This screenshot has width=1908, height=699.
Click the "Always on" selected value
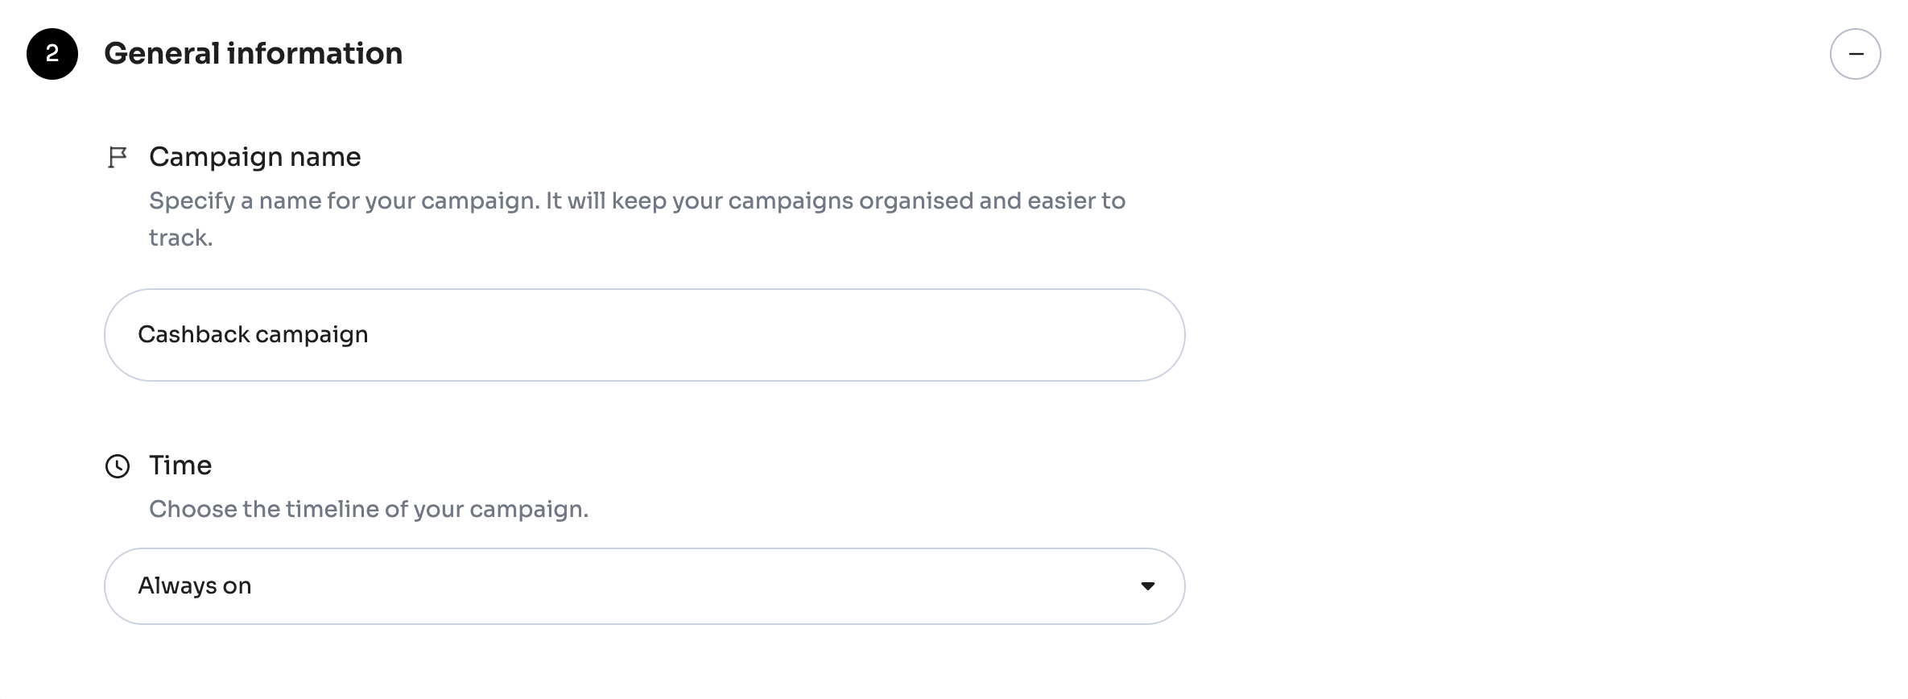pos(195,586)
